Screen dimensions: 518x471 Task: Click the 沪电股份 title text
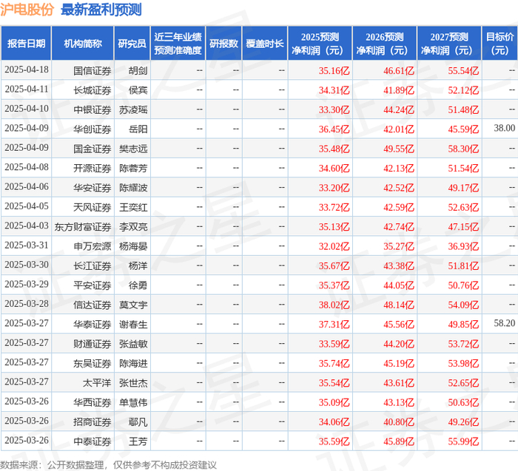point(27,10)
